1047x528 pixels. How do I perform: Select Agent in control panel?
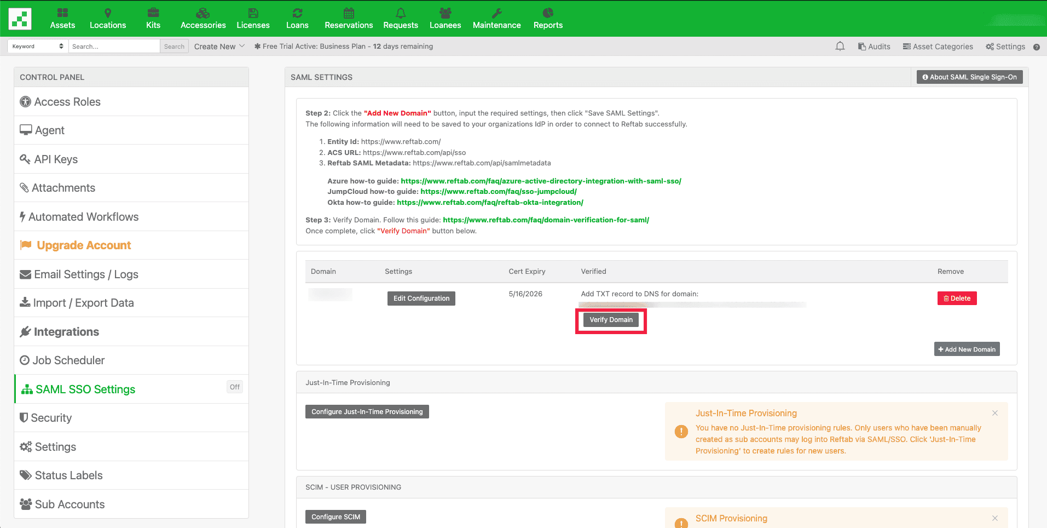pos(131,130)
